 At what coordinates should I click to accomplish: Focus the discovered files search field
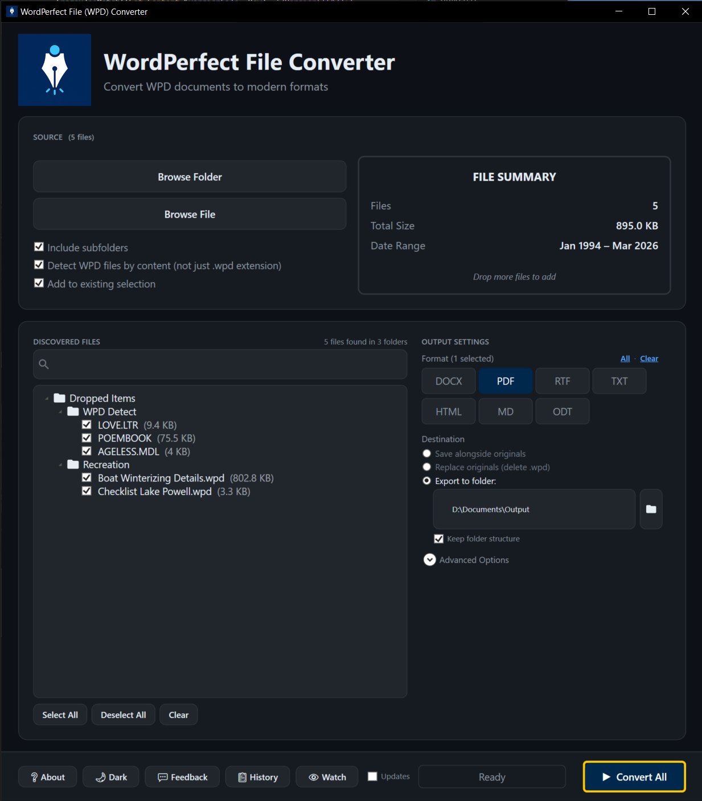pos(220,364)
